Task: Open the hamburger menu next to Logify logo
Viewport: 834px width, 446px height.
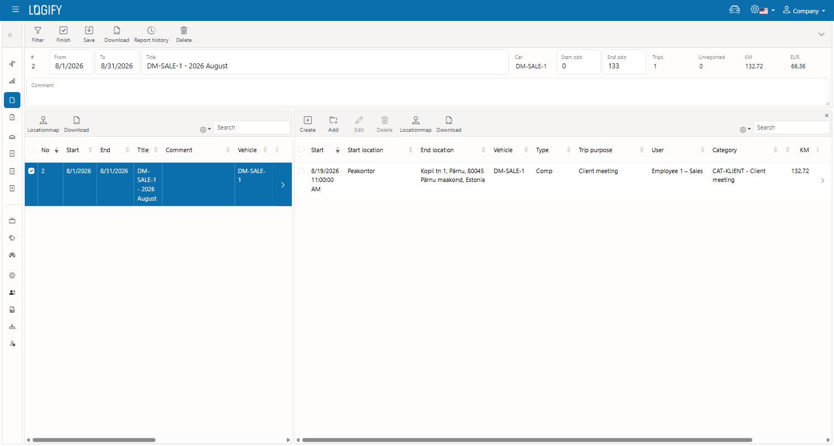Action: pos(15,10)
